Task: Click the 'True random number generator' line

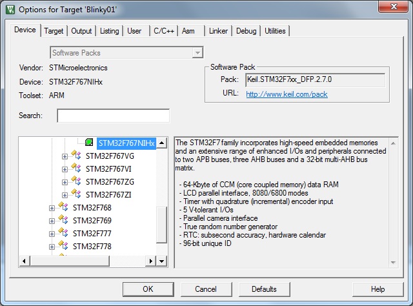Action: (x=228, y=227)
